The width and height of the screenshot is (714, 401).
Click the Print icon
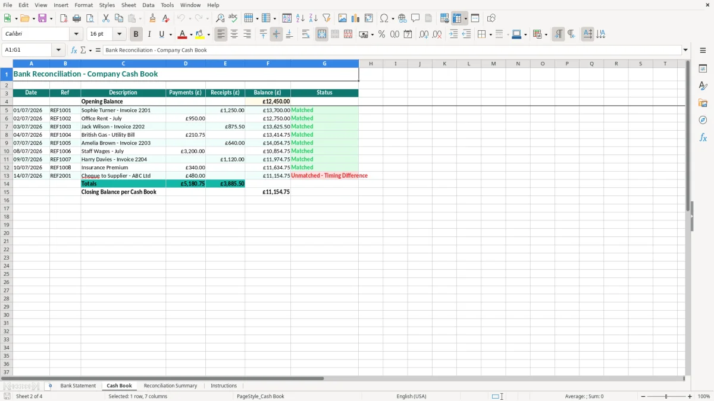(77, 18)
